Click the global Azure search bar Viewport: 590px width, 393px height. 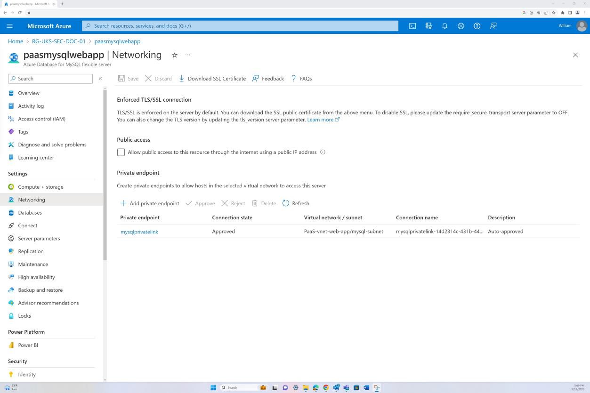tap(240, 26)
